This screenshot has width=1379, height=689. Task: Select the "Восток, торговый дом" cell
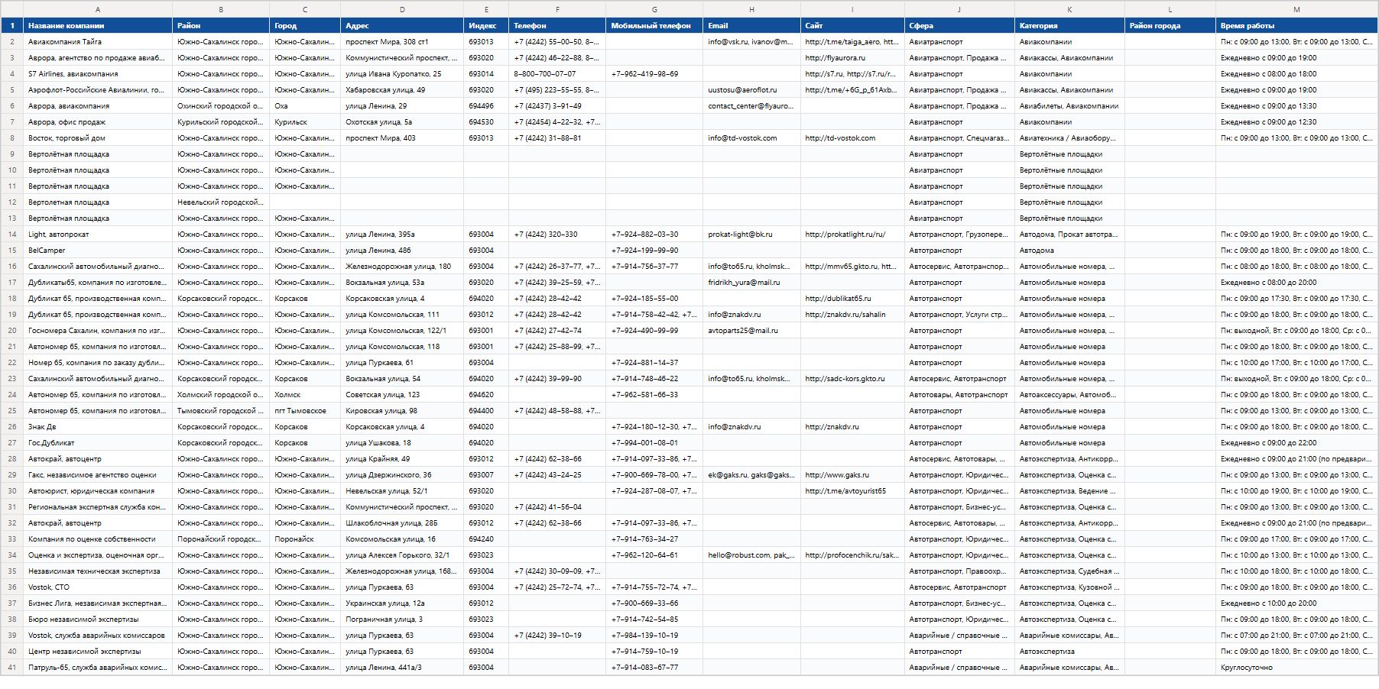tap(98, 138)
